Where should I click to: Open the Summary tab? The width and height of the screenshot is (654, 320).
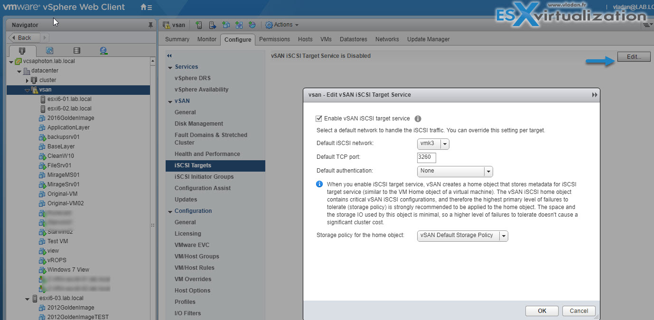tap(177, 39)
